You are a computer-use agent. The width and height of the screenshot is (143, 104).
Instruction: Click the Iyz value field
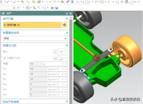pyautogui.click(x=38, y=95)
